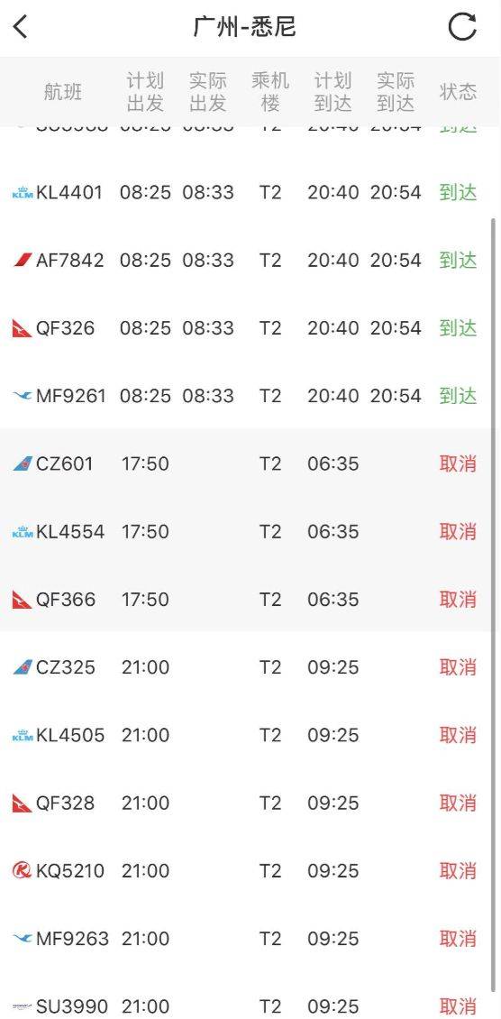Click the Aeroflot logo beside SU3990

pyautogui.click(x=22, y=1006)
